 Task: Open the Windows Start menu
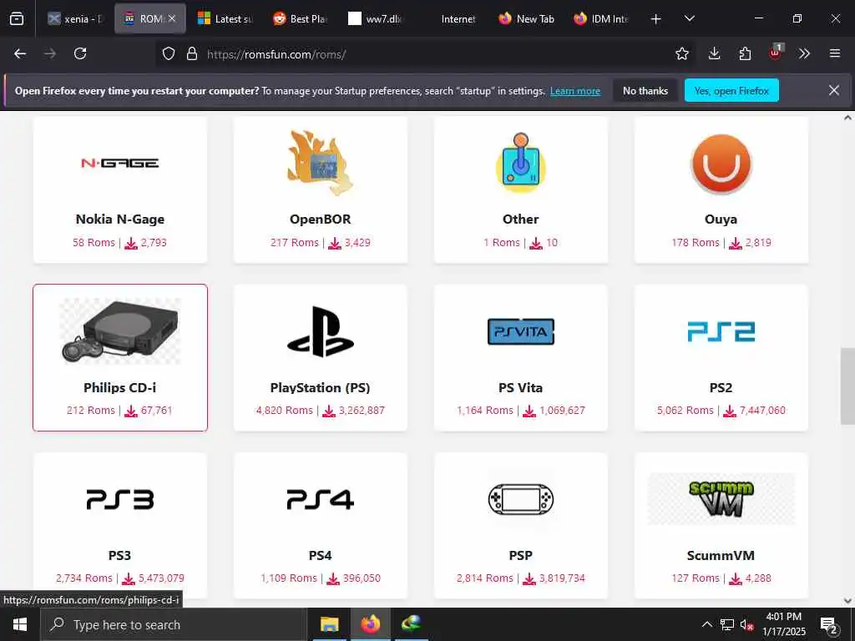click(20, 624)
